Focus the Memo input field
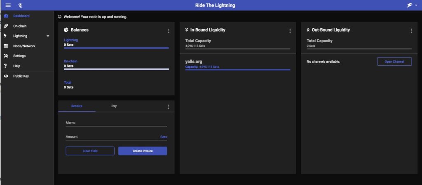 click(x=116, y=123)
